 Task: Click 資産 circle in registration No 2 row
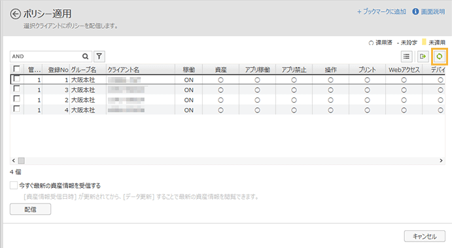pyautogui.click(x=221, y=100)
